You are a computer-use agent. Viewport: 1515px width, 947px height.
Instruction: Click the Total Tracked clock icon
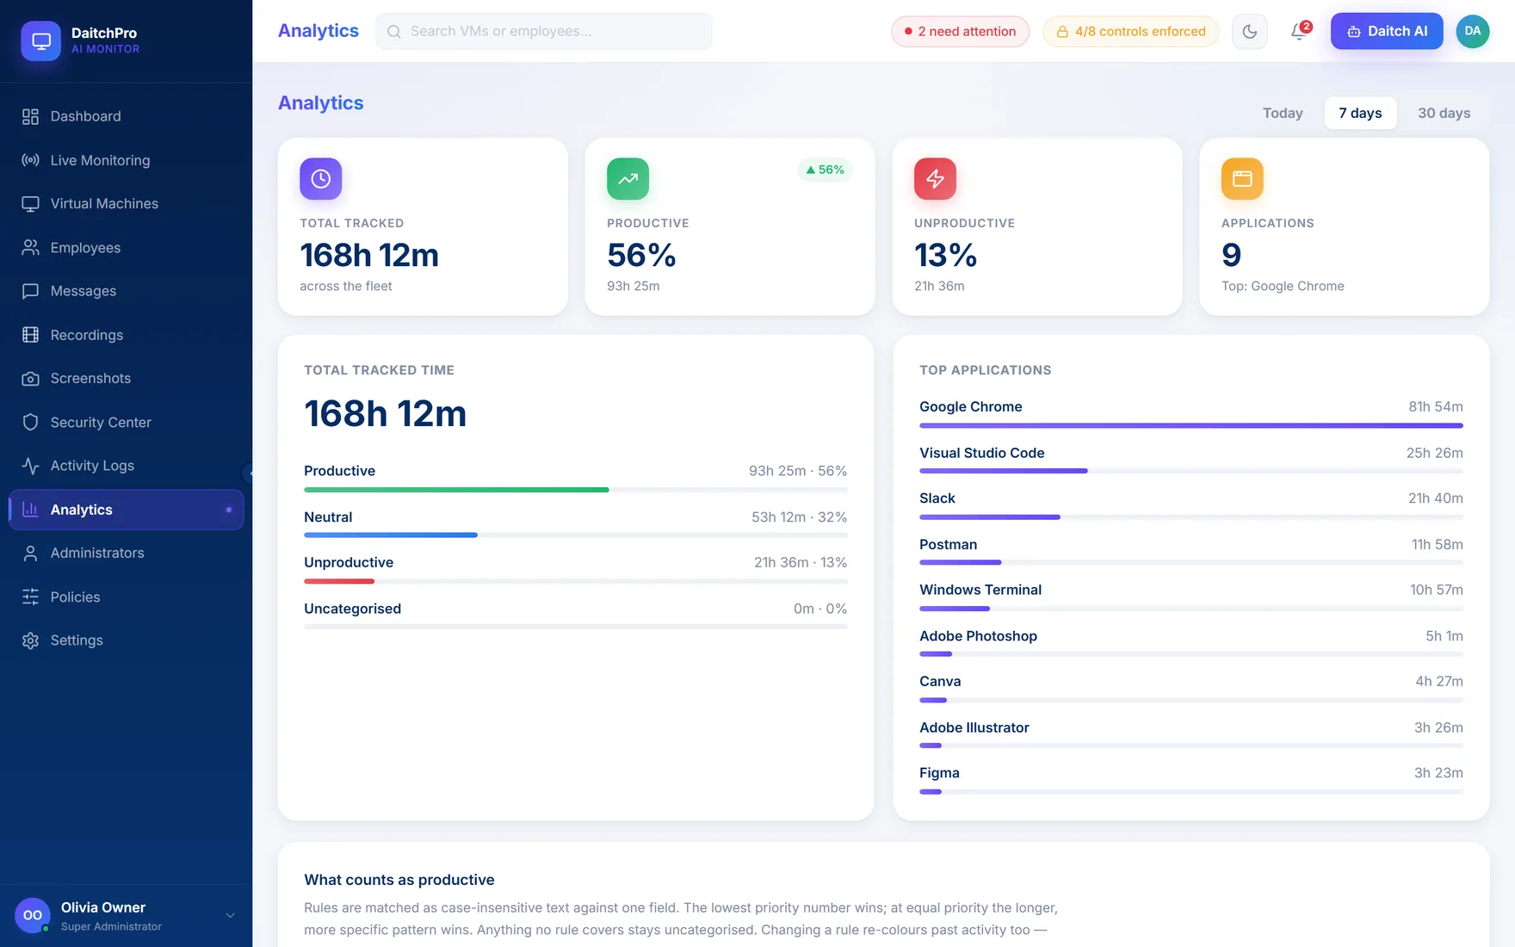(x=320, y=178)
